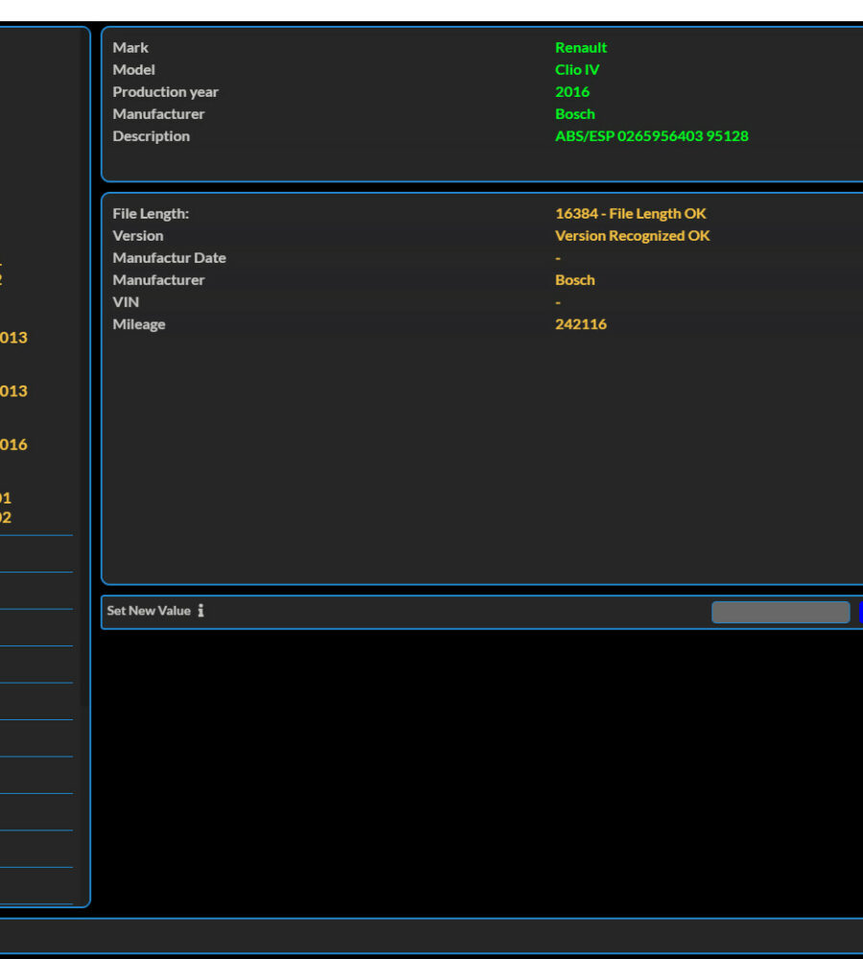Select the left list entry ending in 02
Screen dimensions: 863x959
point(5,518)
